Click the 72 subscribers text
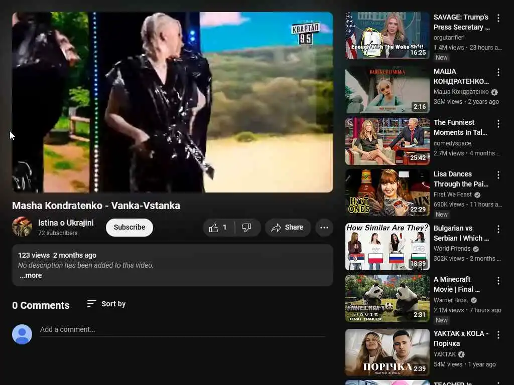514x385 pixels. pyautogui.click(x=58, y=233)
